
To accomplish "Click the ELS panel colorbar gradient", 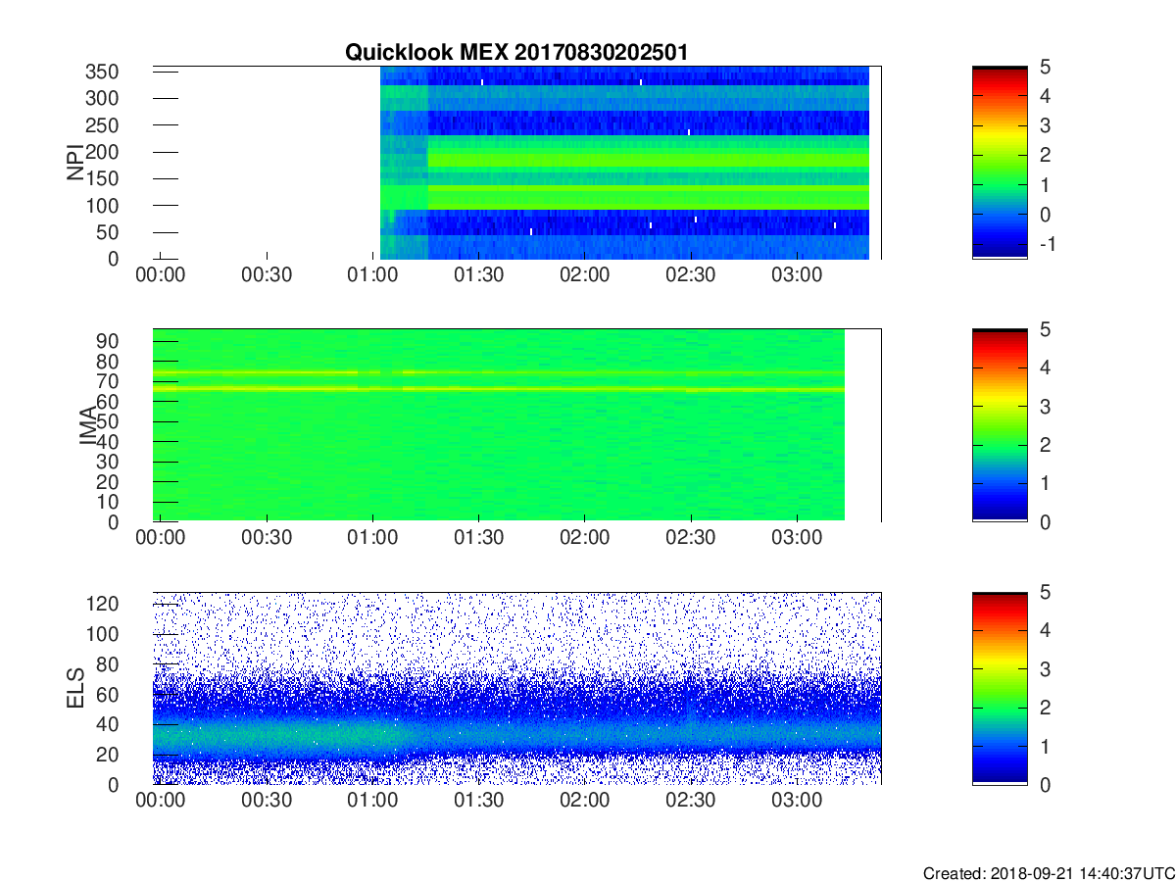I will click(x=1000, y=688).
